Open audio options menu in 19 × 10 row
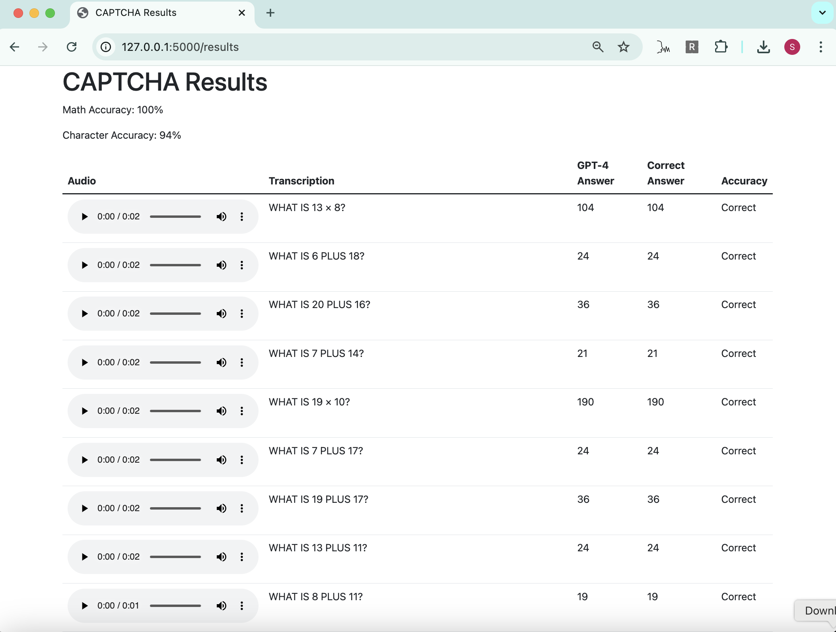The image size is (836, 632). 242,411
